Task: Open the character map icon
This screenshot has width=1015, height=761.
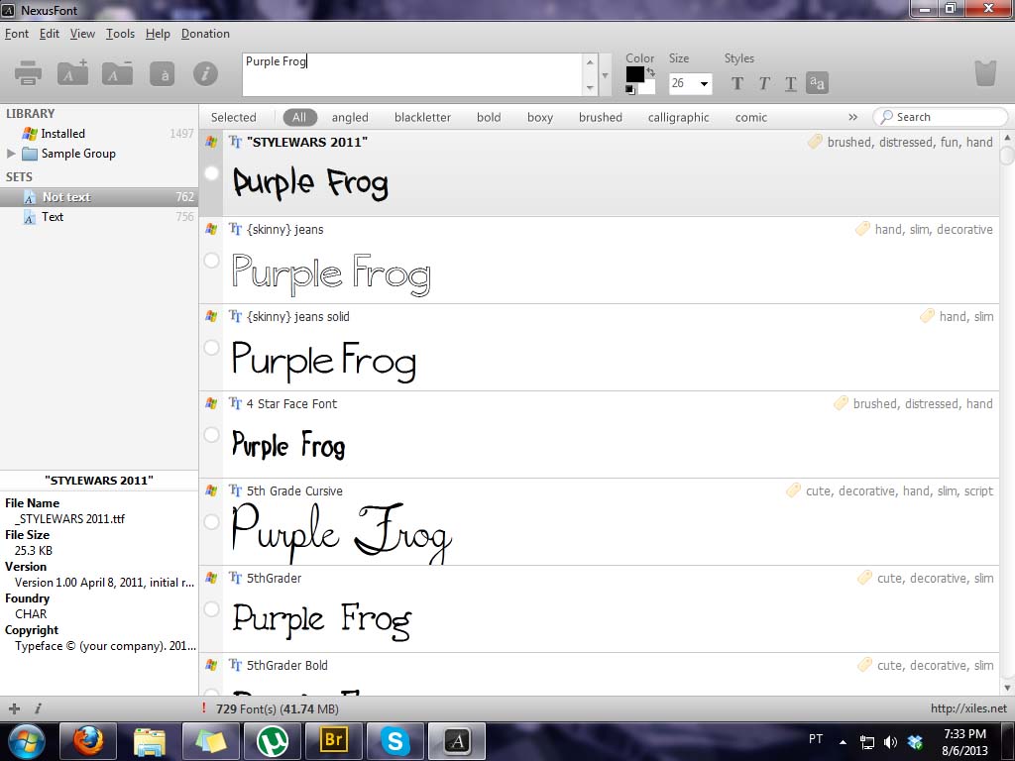Action: point(164,71)
